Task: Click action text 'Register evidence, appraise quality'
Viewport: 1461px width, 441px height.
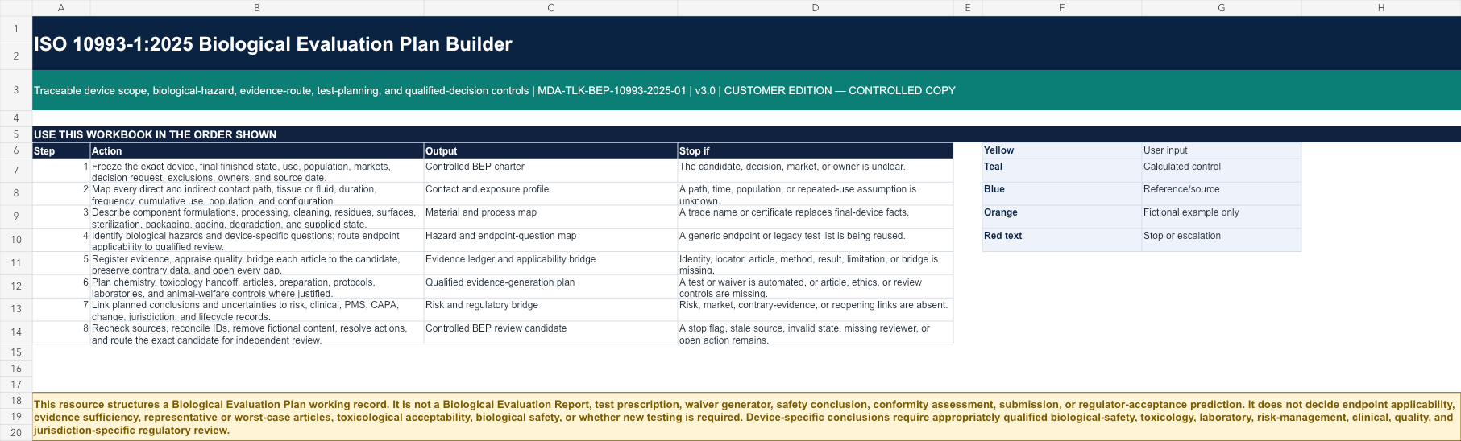Action: tap(257, 263)
